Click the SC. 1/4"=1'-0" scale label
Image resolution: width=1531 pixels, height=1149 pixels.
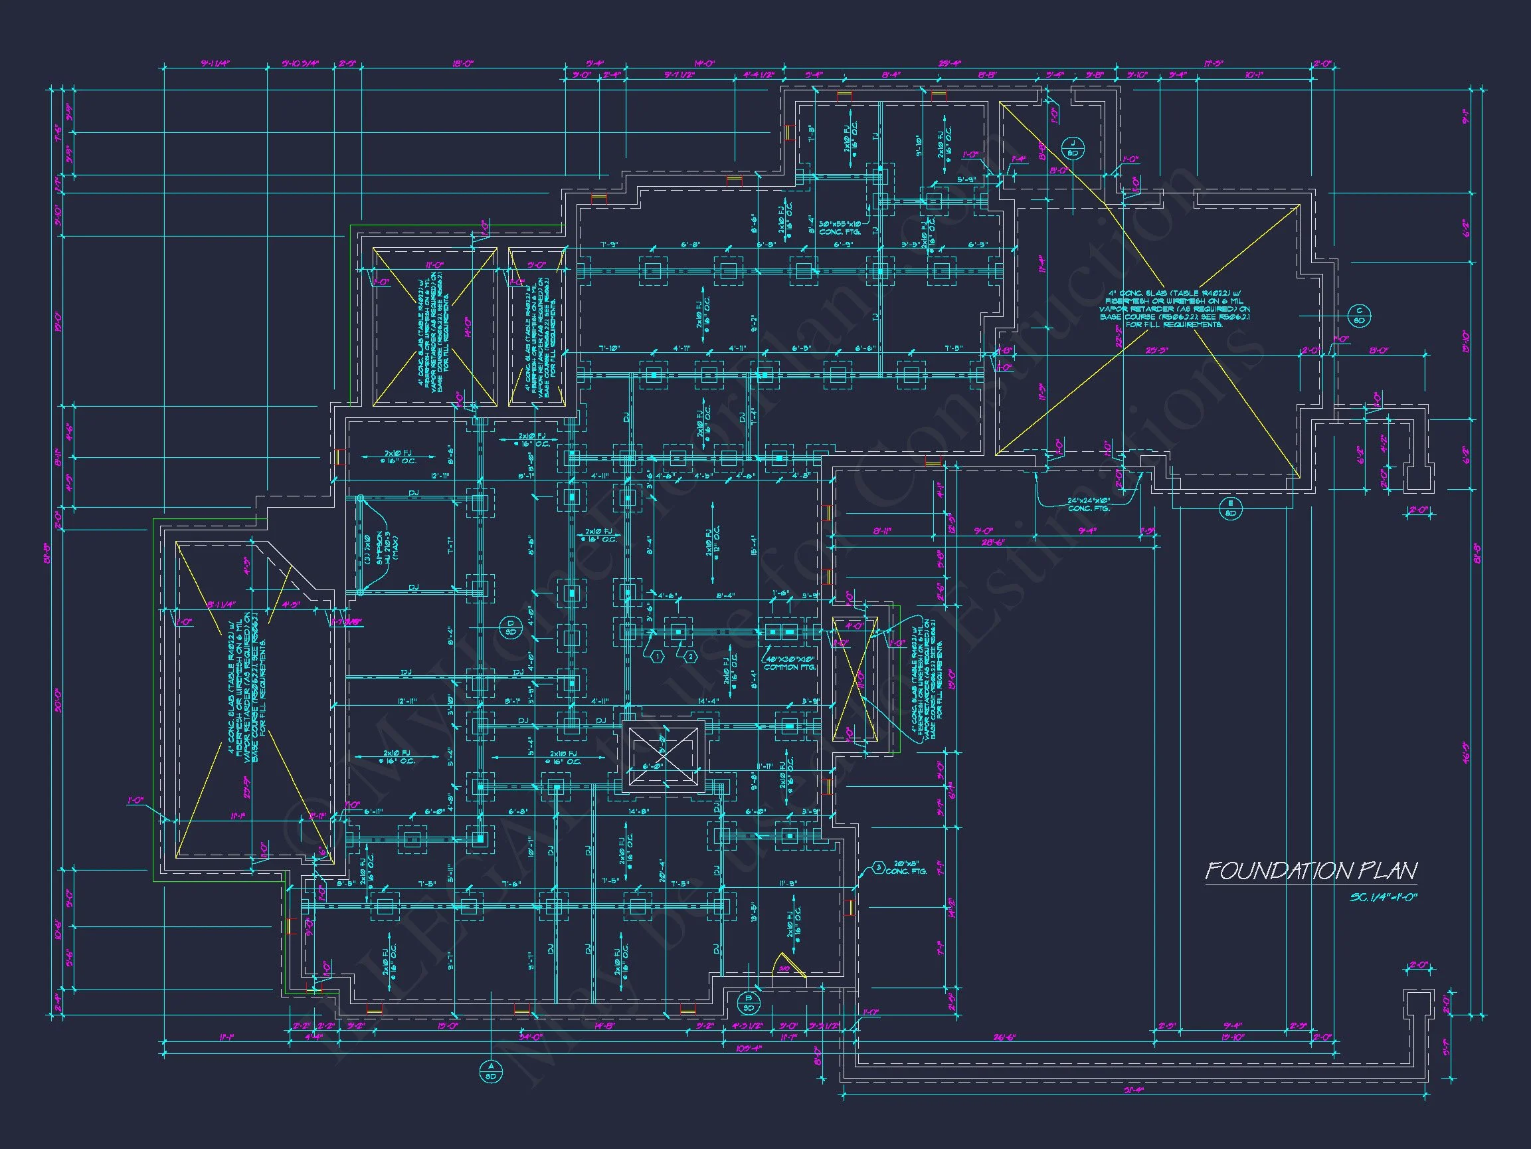point(1384,897)
